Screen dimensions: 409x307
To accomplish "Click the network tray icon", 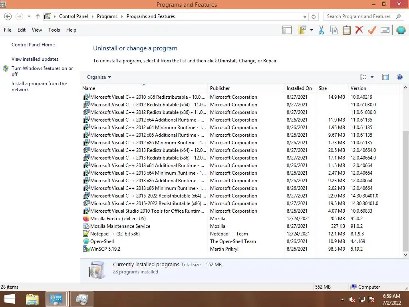I will tap(362, 299).
